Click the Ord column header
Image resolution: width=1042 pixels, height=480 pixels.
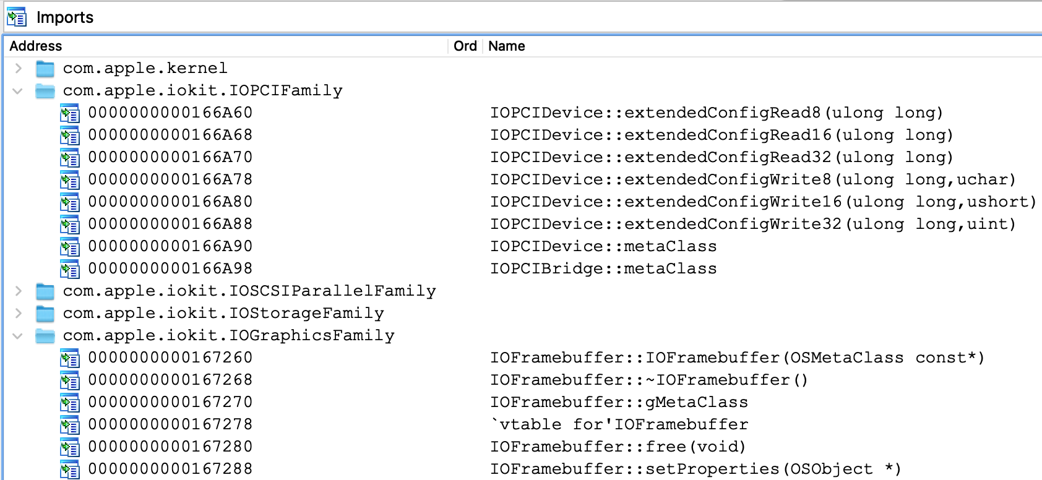coord(465,46)
